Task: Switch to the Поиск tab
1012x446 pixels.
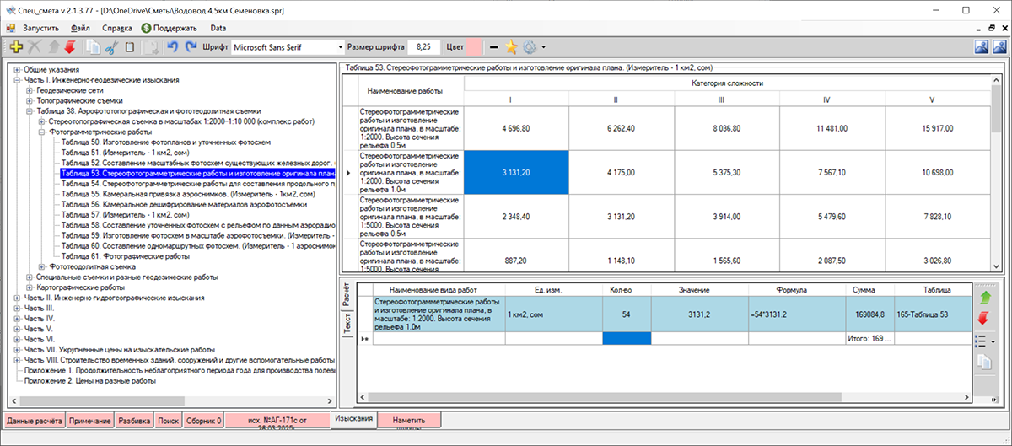Action: 169,420
